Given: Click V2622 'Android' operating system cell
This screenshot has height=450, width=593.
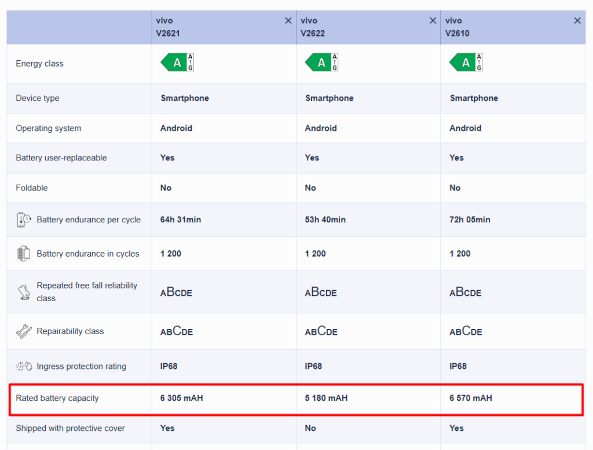Looking at the screenshot, I should click(x=321, y=128).
